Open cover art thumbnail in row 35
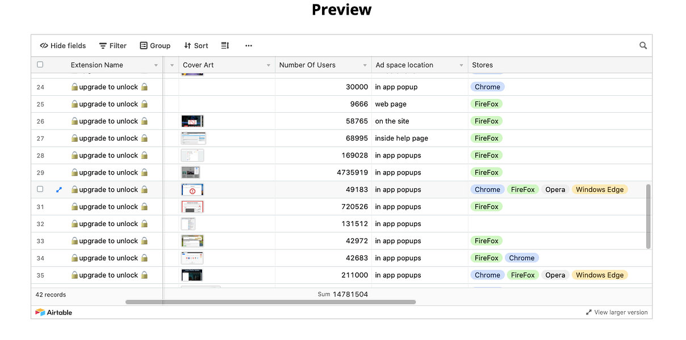This screenshot has height=340, width=686. [x=191, y=275]
